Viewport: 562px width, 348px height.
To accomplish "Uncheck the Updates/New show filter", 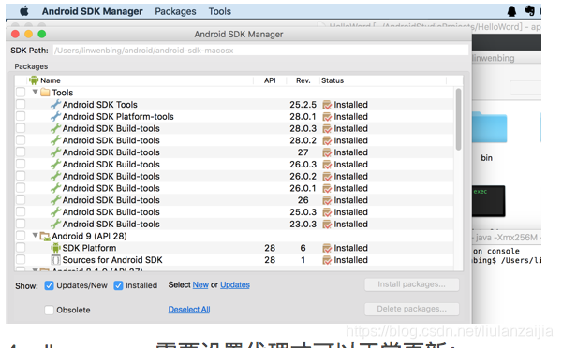I will pos(49,285).
